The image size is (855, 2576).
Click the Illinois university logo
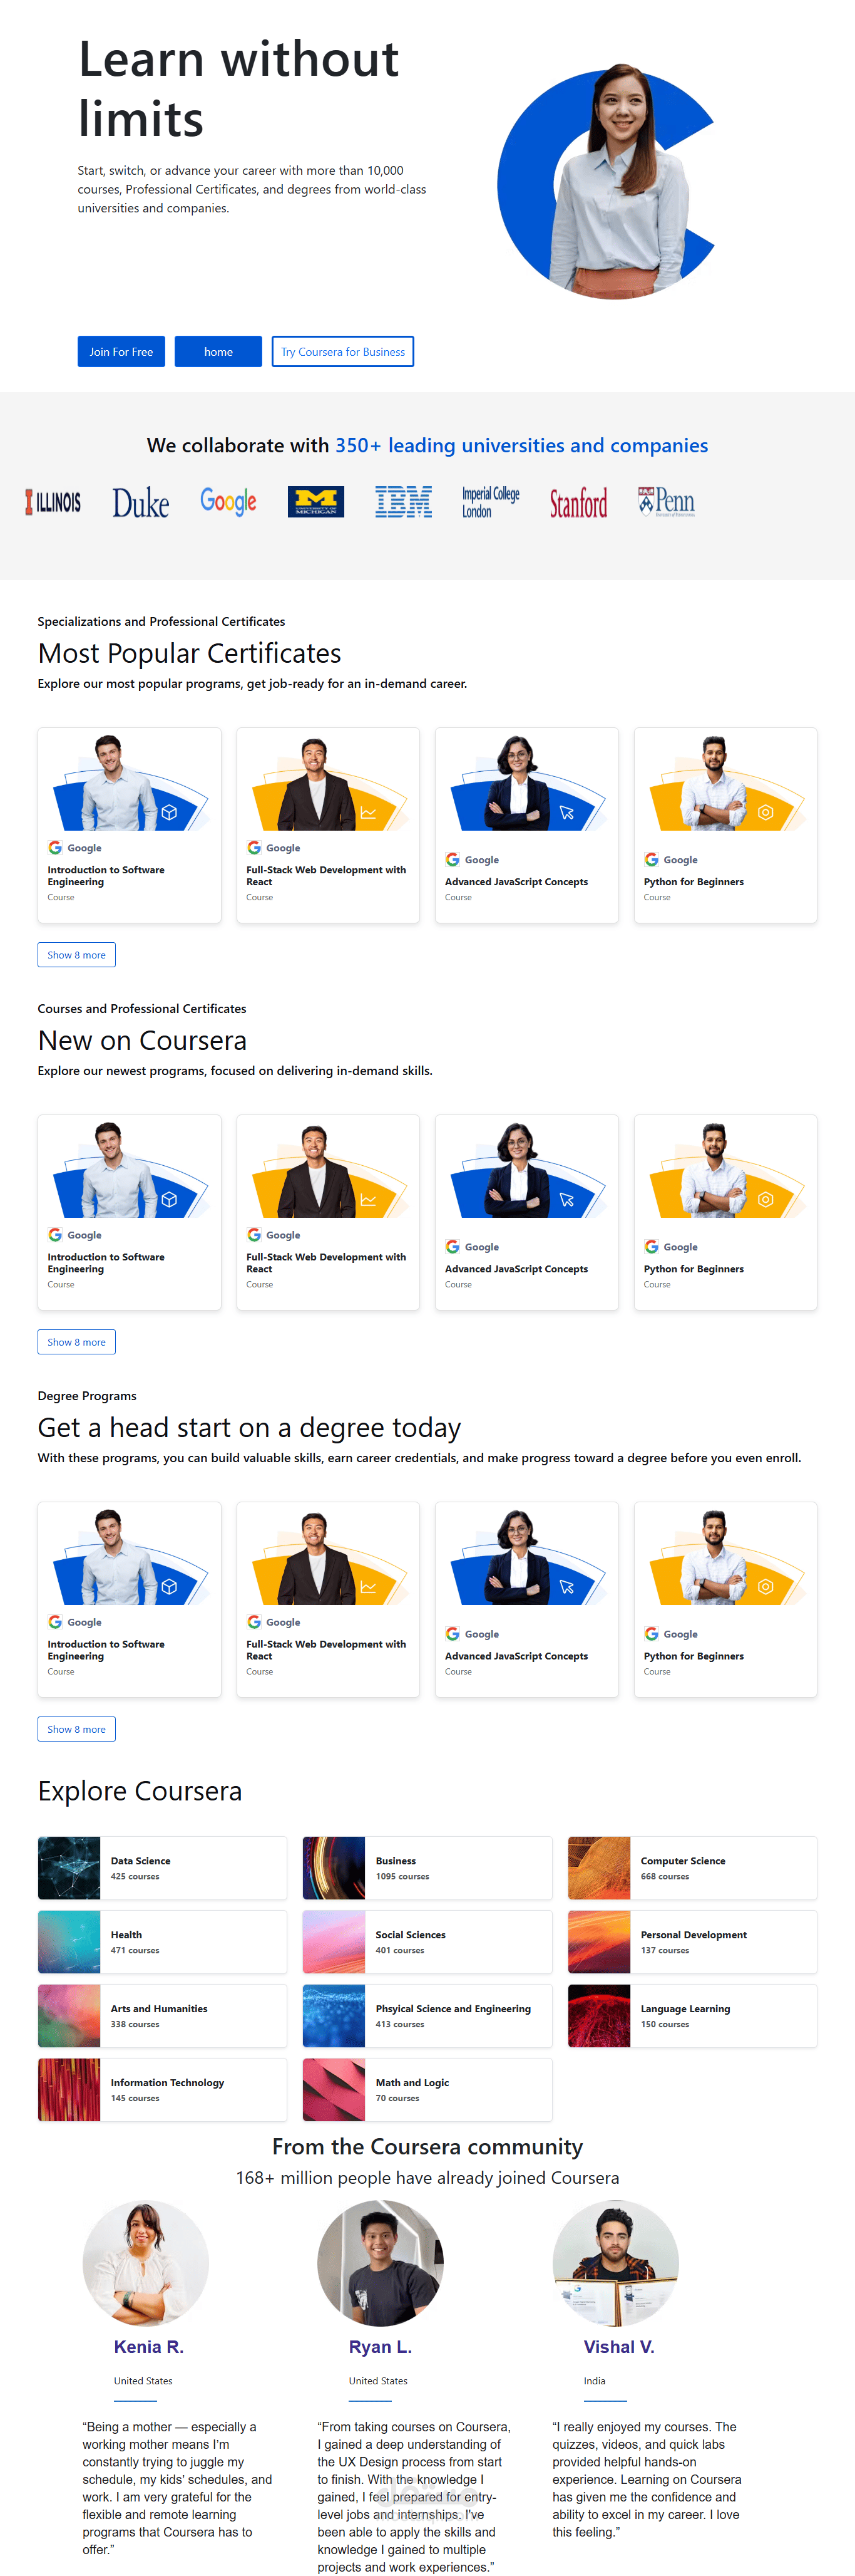pos(53,502)
